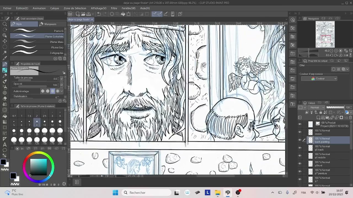Viewport: 353px width, 198px height.
Task: Select the Move layer tool
Action: tap(5, 41)
